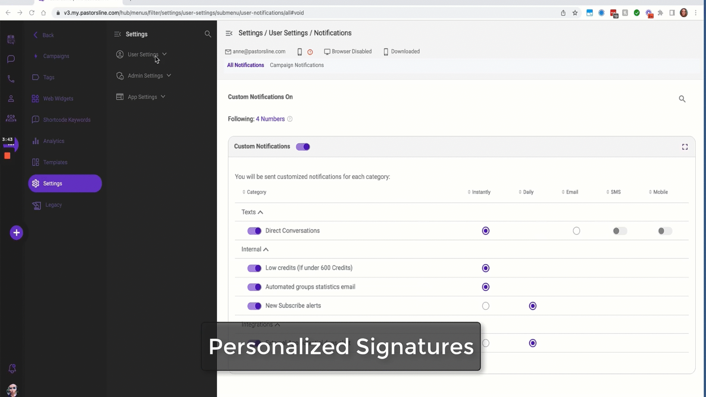Screen dimensions: 706x397
Task: Open the notifications bell icon at bottom left
Action: point(12,368)
